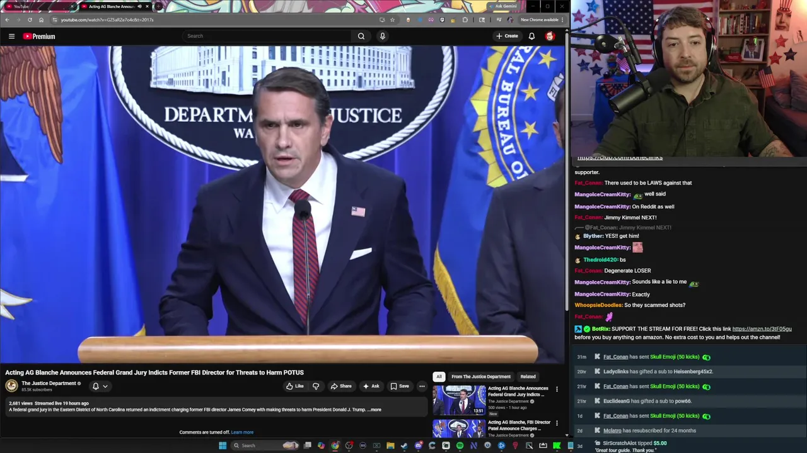
Task: Open Steam from the taskbar
Action: point(404,445)
